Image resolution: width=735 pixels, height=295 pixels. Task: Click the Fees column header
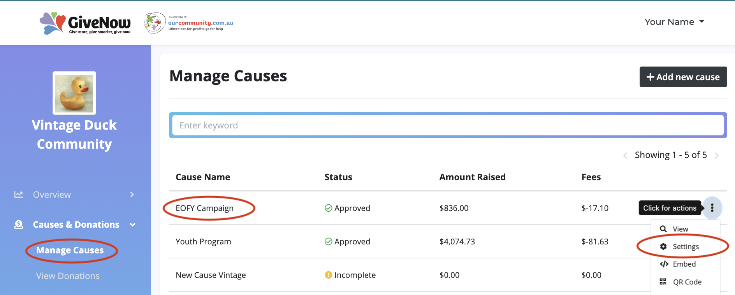(x=591, y=177)
